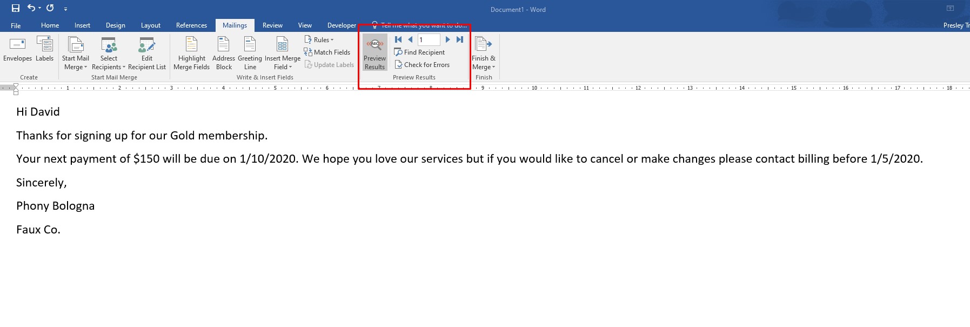Jump to the last record

click(x=460, y=39)
